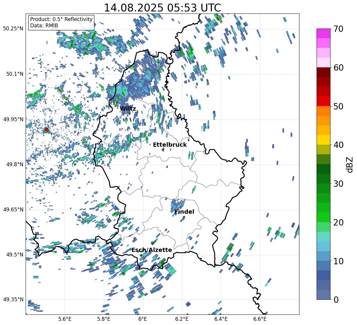Click the 5.6°E longitude label
Viewport: 357px width, 325px height.
click(65, 319)
